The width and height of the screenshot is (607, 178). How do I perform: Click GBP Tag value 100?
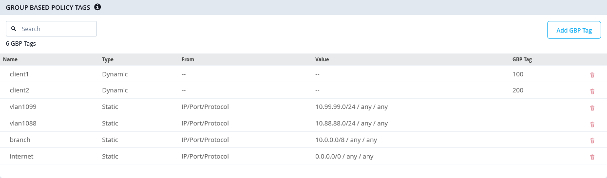518,74
